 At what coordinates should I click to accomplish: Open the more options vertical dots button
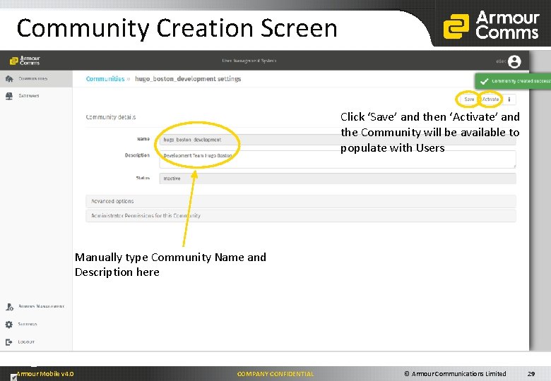click(x=509, y=99)
